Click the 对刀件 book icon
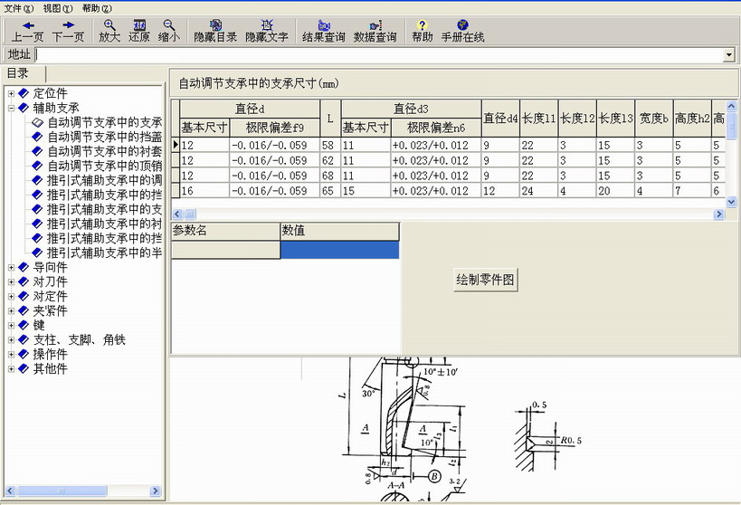The height and width of the screenshot is (505, 741). (x=24, y=281)
